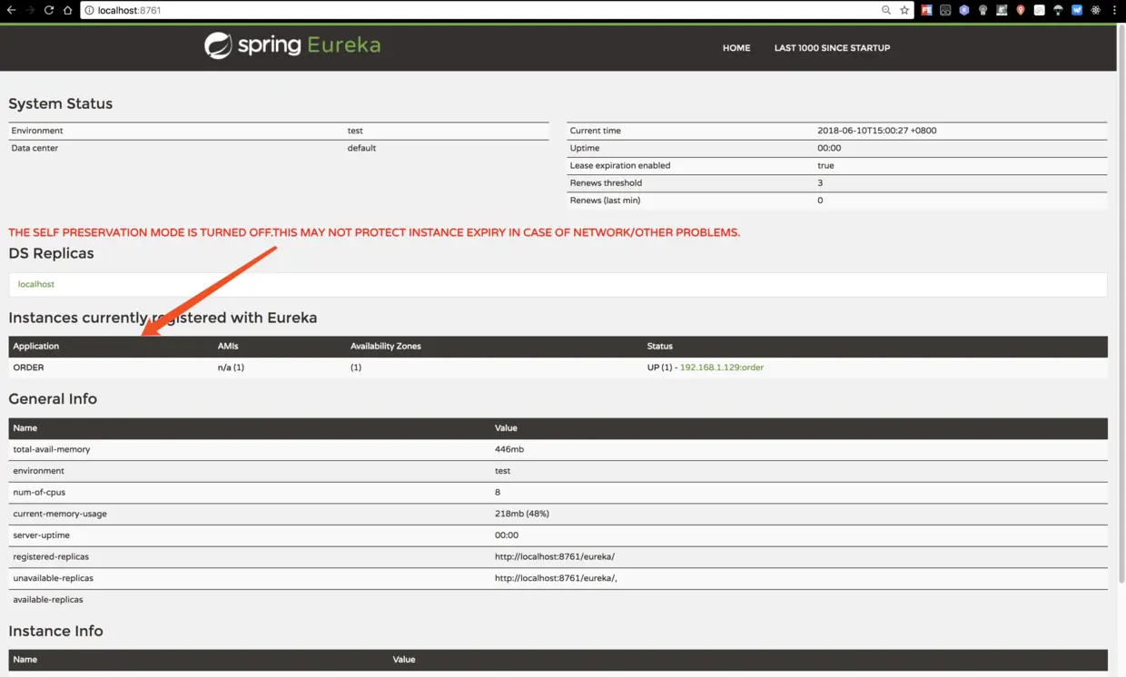Click the red self preservation warning text
This screenshot has height=677, width=1126.
[374, 232]
